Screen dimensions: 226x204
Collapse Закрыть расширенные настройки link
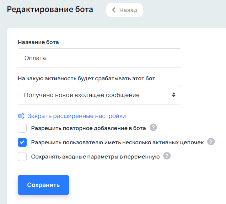coord(77,116)
